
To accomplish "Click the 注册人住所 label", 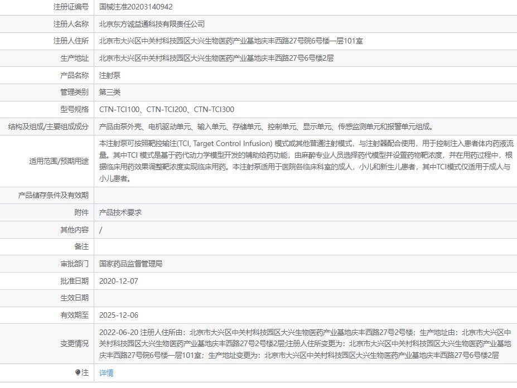I will 71,41.
